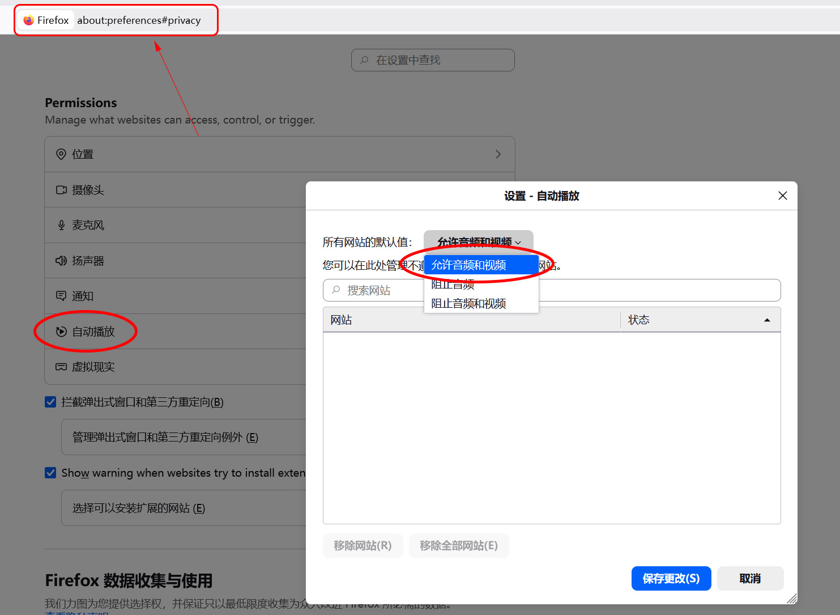Viewport: 840px width, 615px height.
Task: Toggle the install extensions warning checkbox
Action: click(x=50, y=473)
